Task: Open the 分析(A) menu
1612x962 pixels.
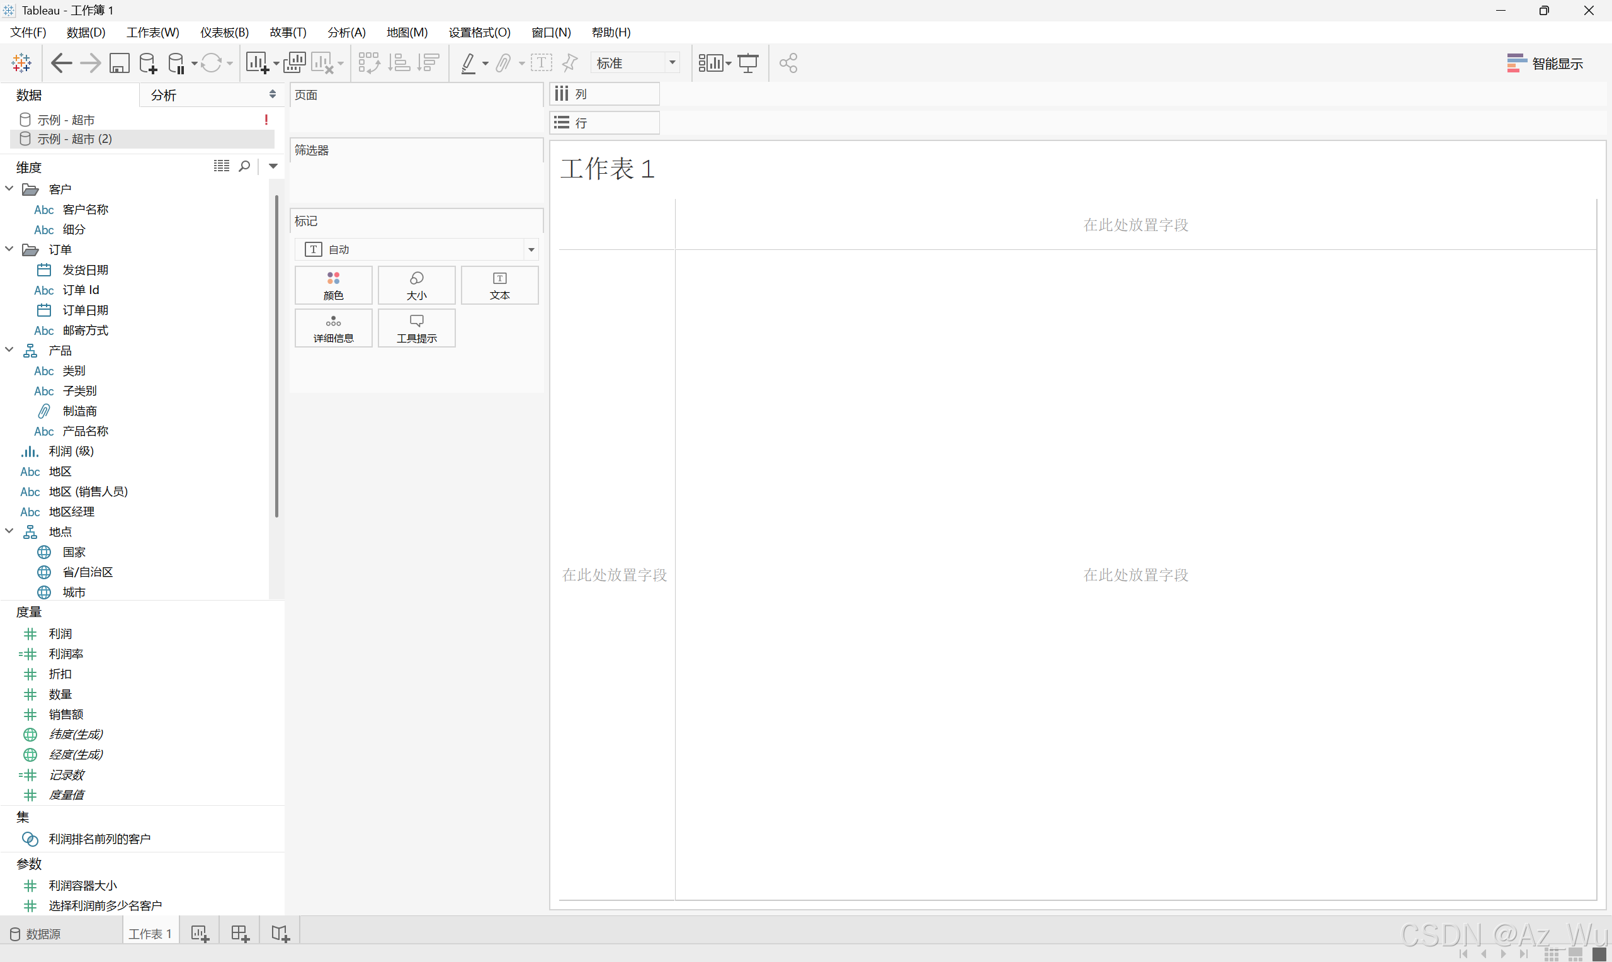Action: click(346, 32)
